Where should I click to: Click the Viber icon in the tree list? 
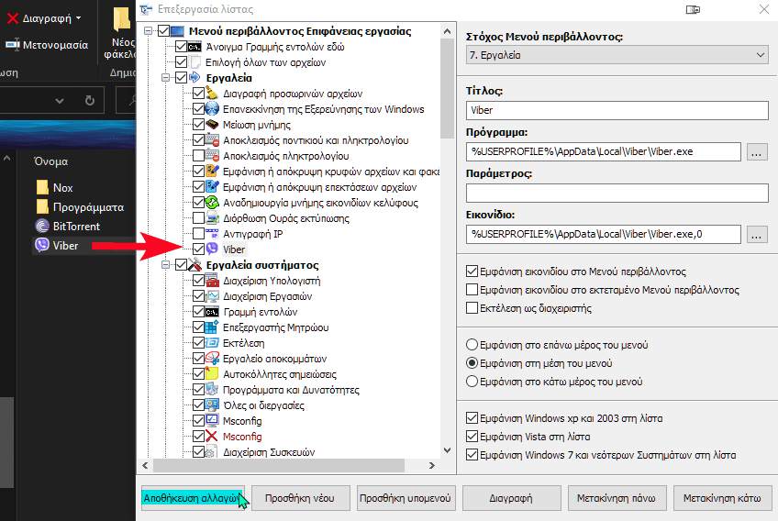coord(212,249)
